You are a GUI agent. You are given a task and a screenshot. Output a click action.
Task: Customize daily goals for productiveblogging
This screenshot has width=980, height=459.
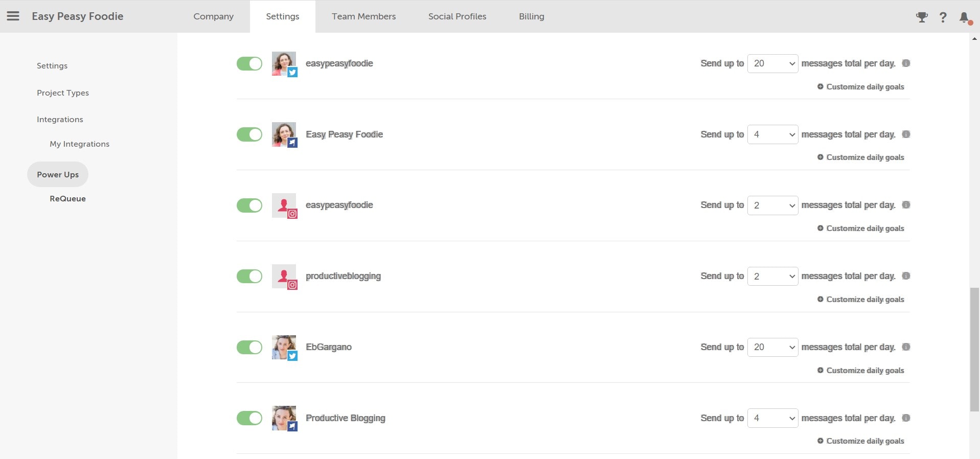coord(861,300)
